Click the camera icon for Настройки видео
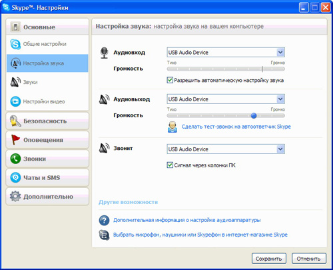The height and width of the screenshot is (270, 333). click(15, 101)
